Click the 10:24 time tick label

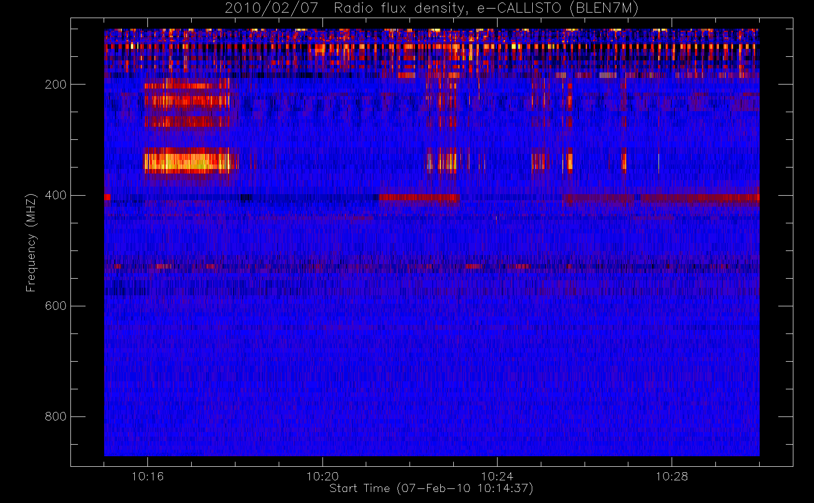pos(497,476)
